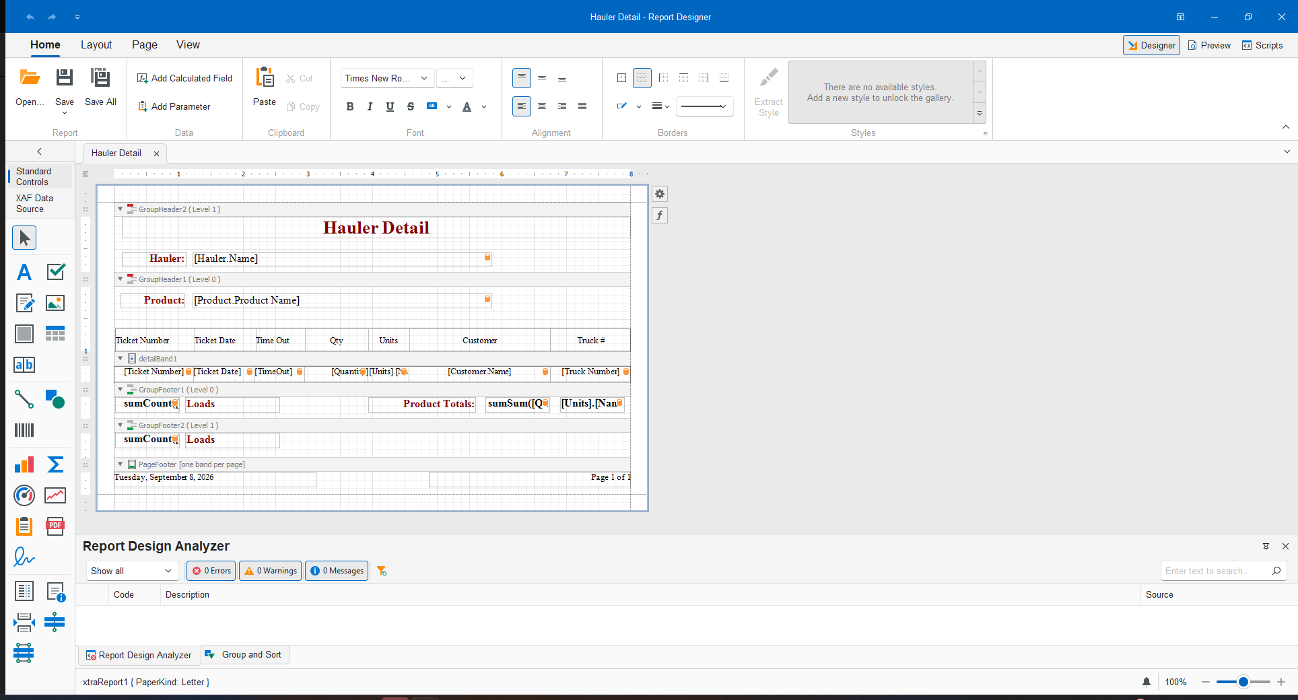
Task: Pick the PDF Signature control tool
Action: (x=24, y=557)
